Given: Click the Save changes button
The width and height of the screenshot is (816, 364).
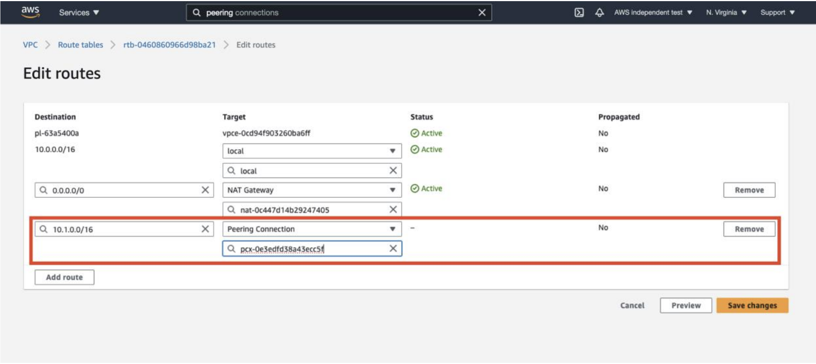Looking at the screenshot, I should click(752, 305).
